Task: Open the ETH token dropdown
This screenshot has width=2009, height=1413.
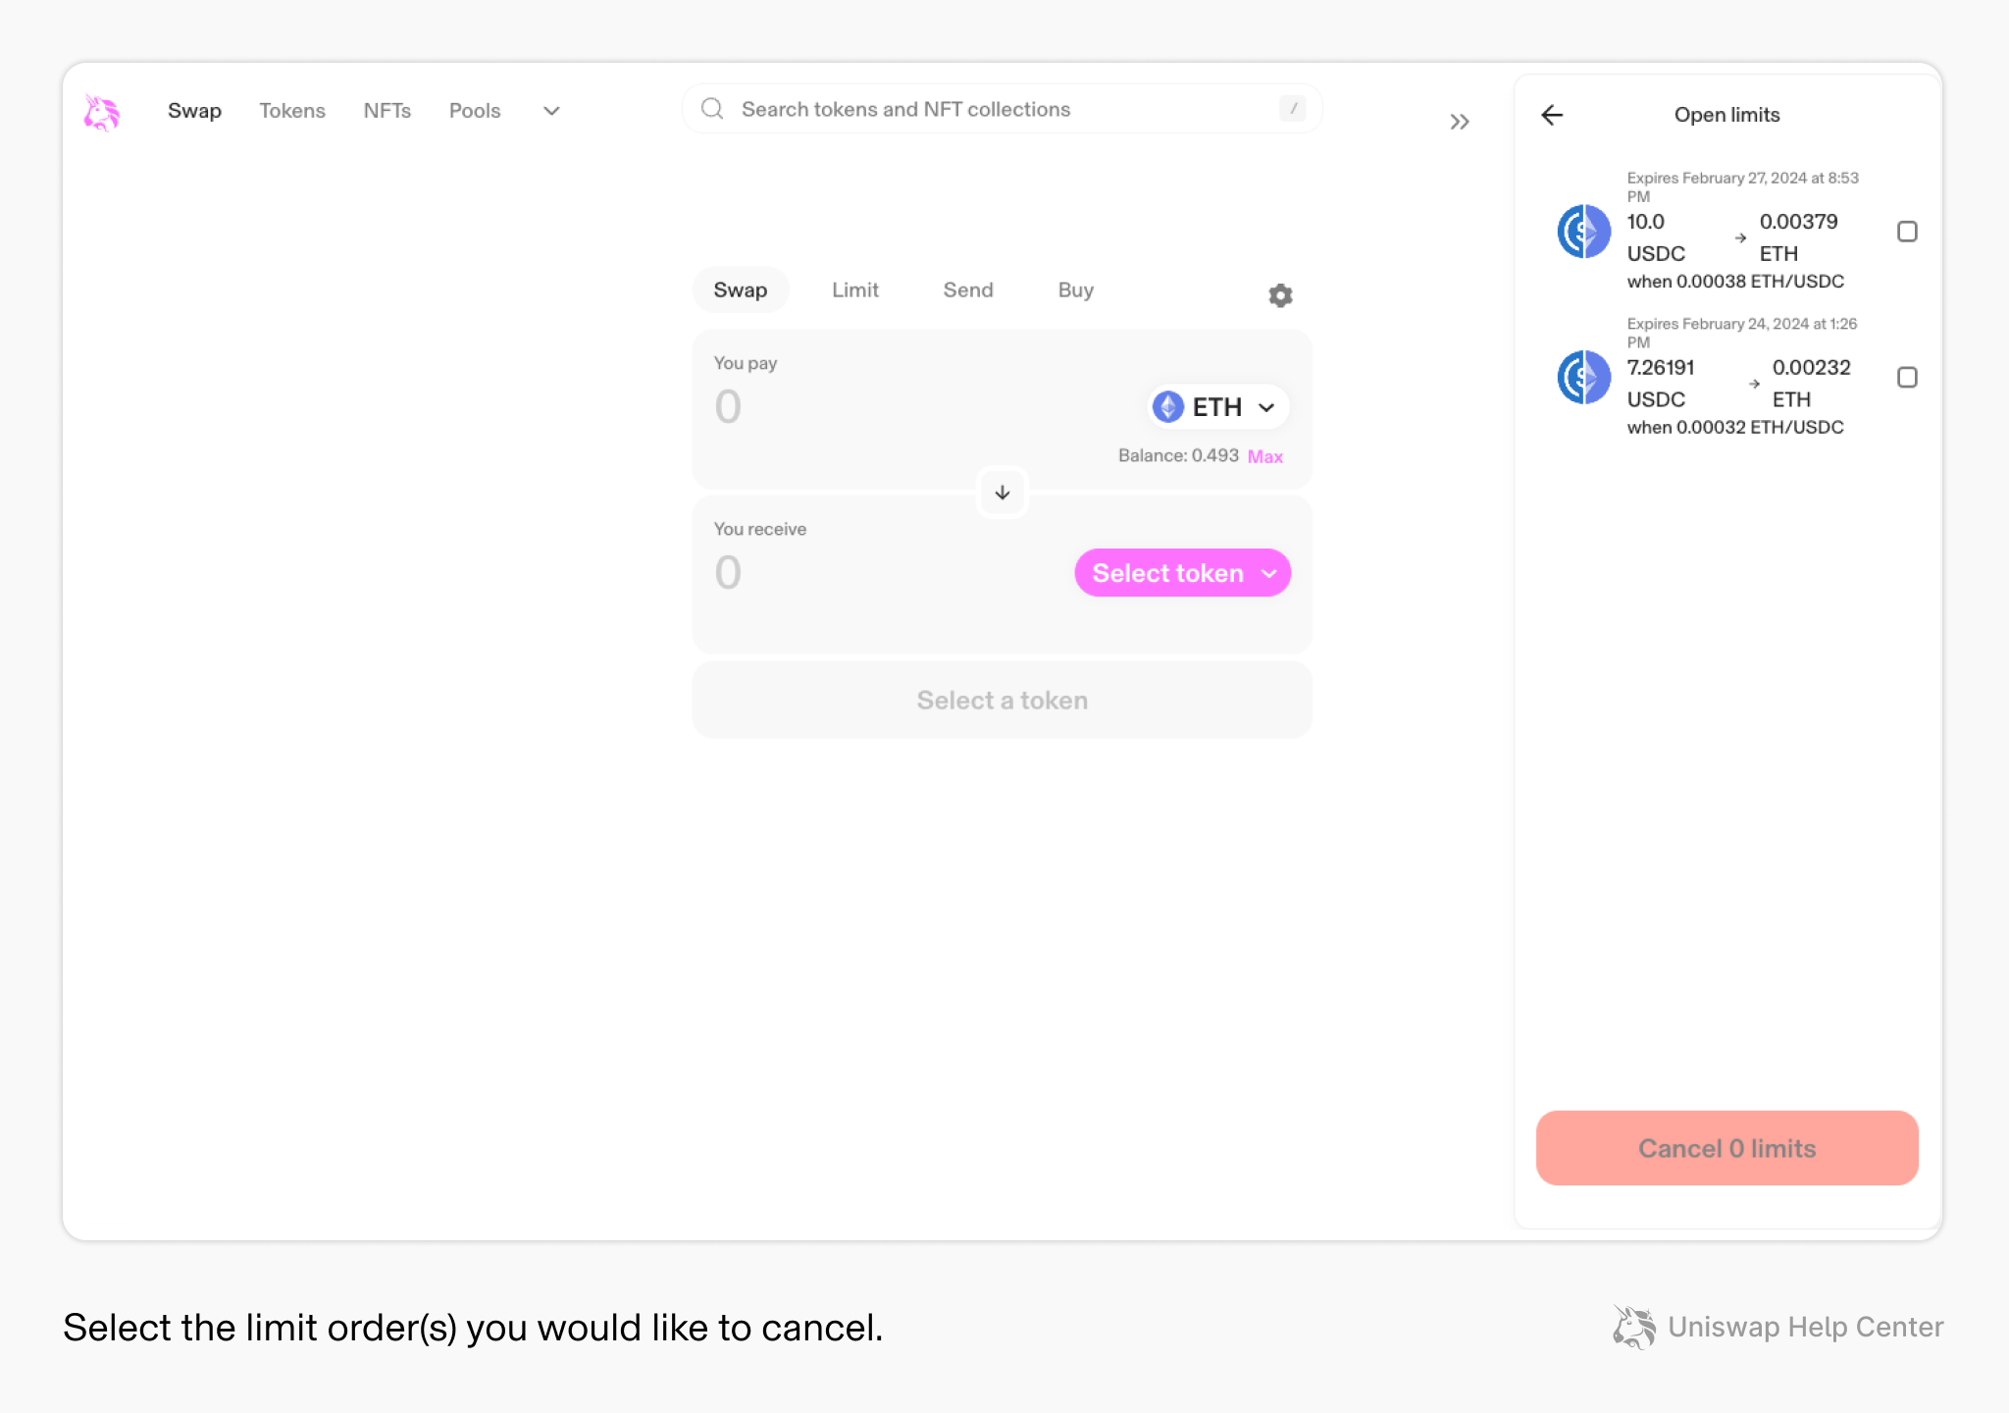Action: tap(1217, 407)
